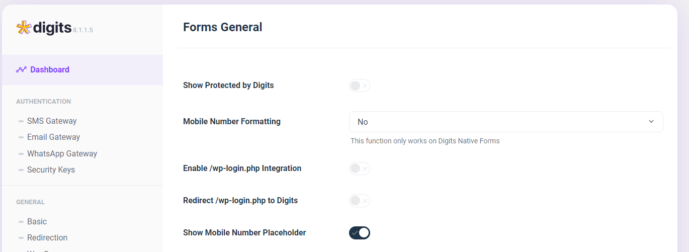Click the dash bullet beside Basic
Screen dimensions: 689x252
(x=21, y=222)
